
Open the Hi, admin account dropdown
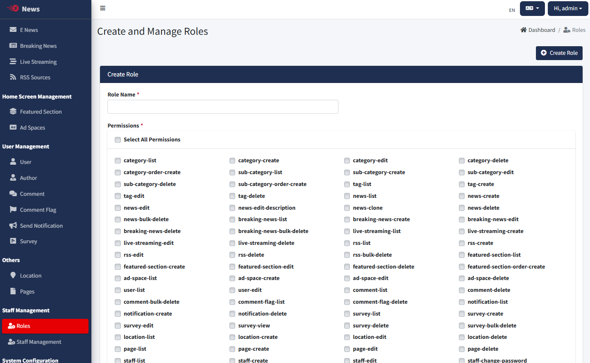[568, 9]
